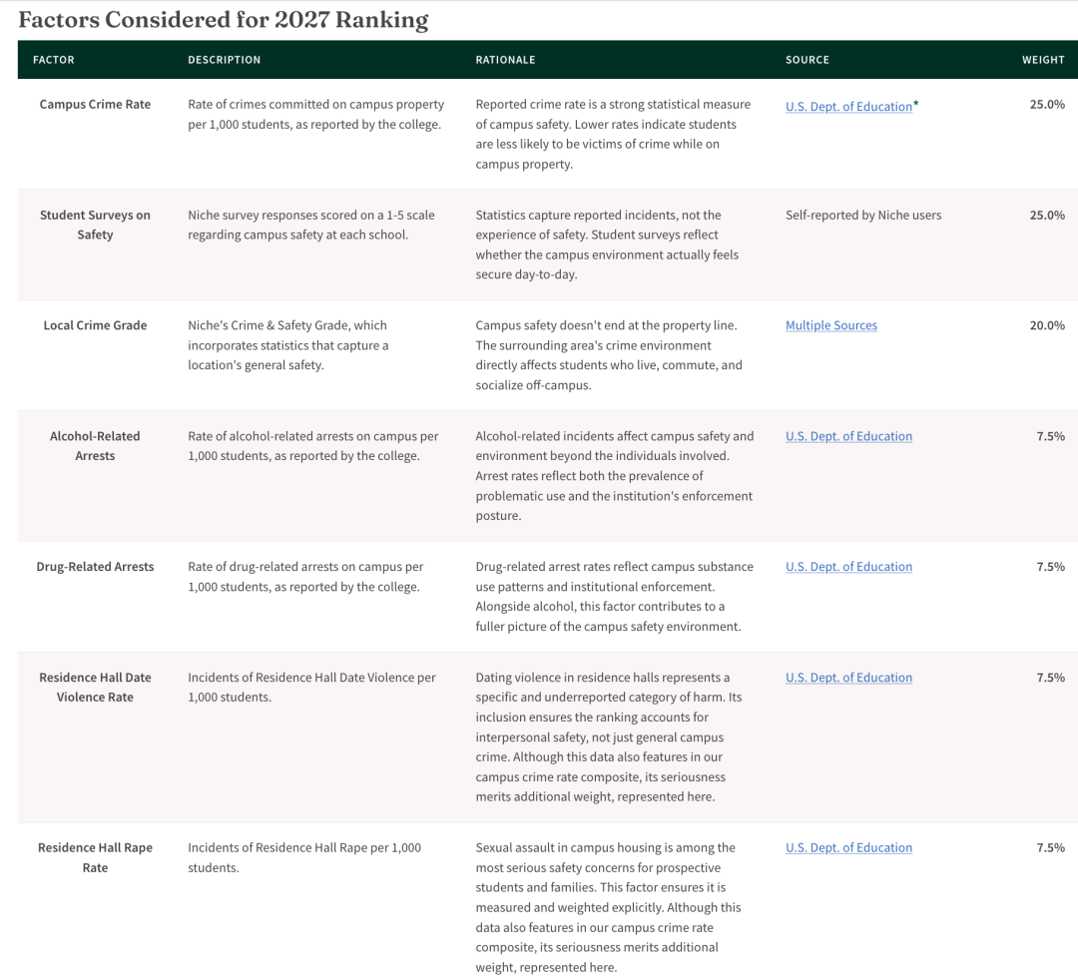Open Drug-Related Arrests U.S. Dept. of Education link
The image size is (1078, 977).
click(848, 567)
